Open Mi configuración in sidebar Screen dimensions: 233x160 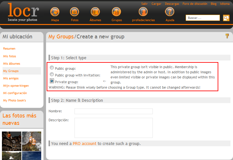pos(15,93)
